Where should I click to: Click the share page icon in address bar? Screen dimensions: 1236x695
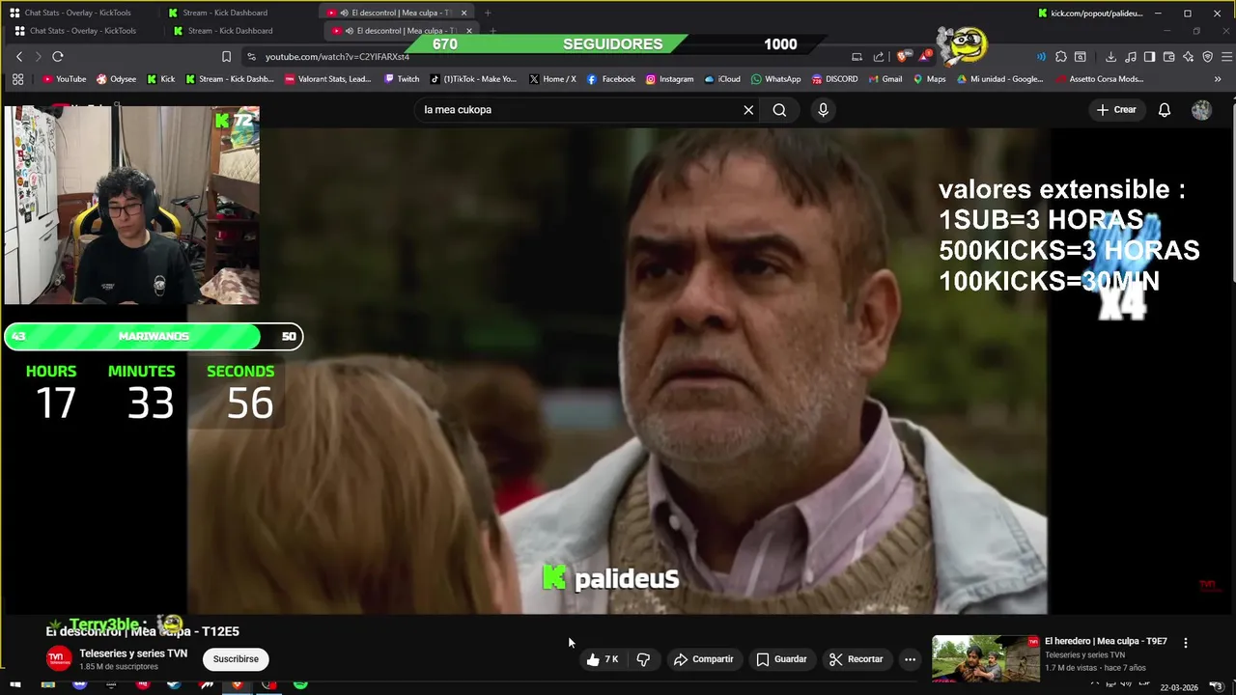tap(879, 57)
